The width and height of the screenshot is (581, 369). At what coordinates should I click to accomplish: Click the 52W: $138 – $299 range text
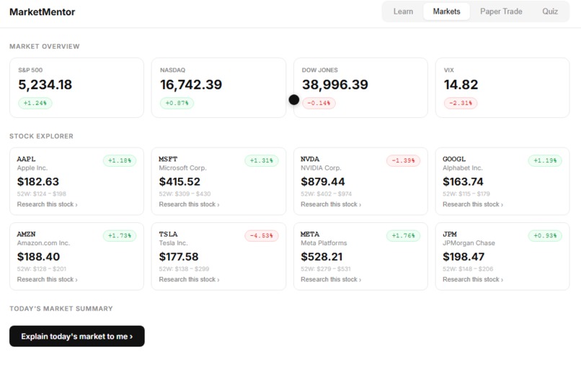click(x=184, y=269)
